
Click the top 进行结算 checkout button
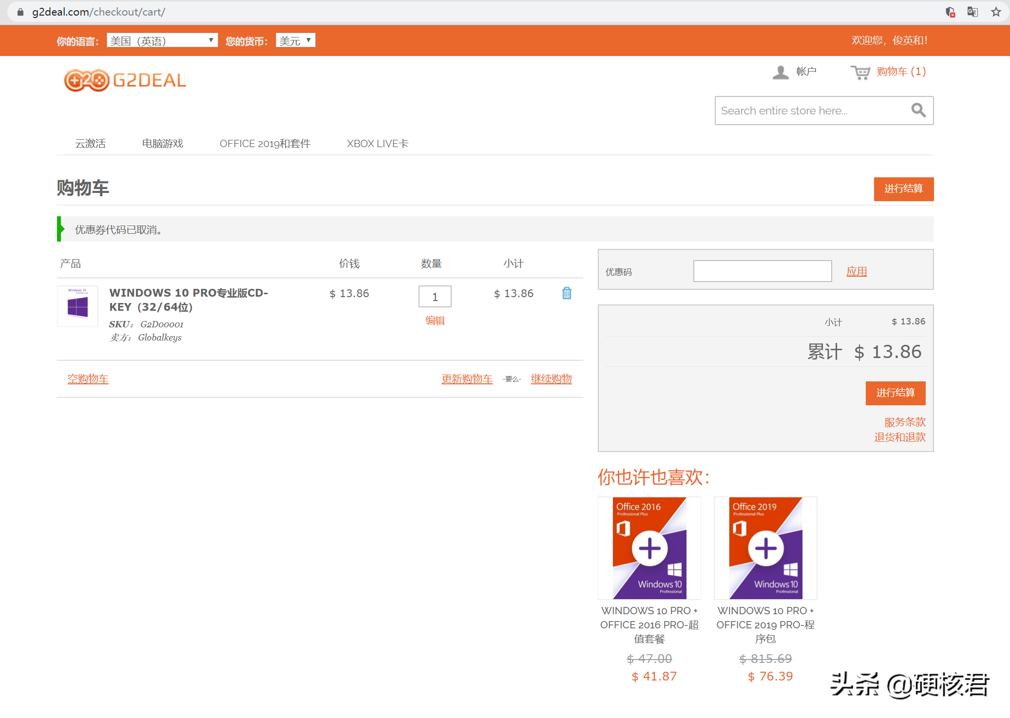pyautogui.click(x=904, y=189)
